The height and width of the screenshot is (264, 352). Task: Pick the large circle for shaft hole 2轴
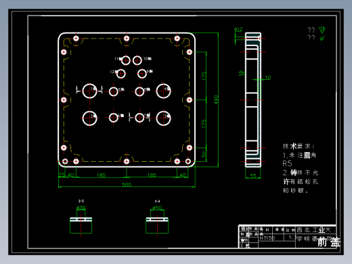89,118
